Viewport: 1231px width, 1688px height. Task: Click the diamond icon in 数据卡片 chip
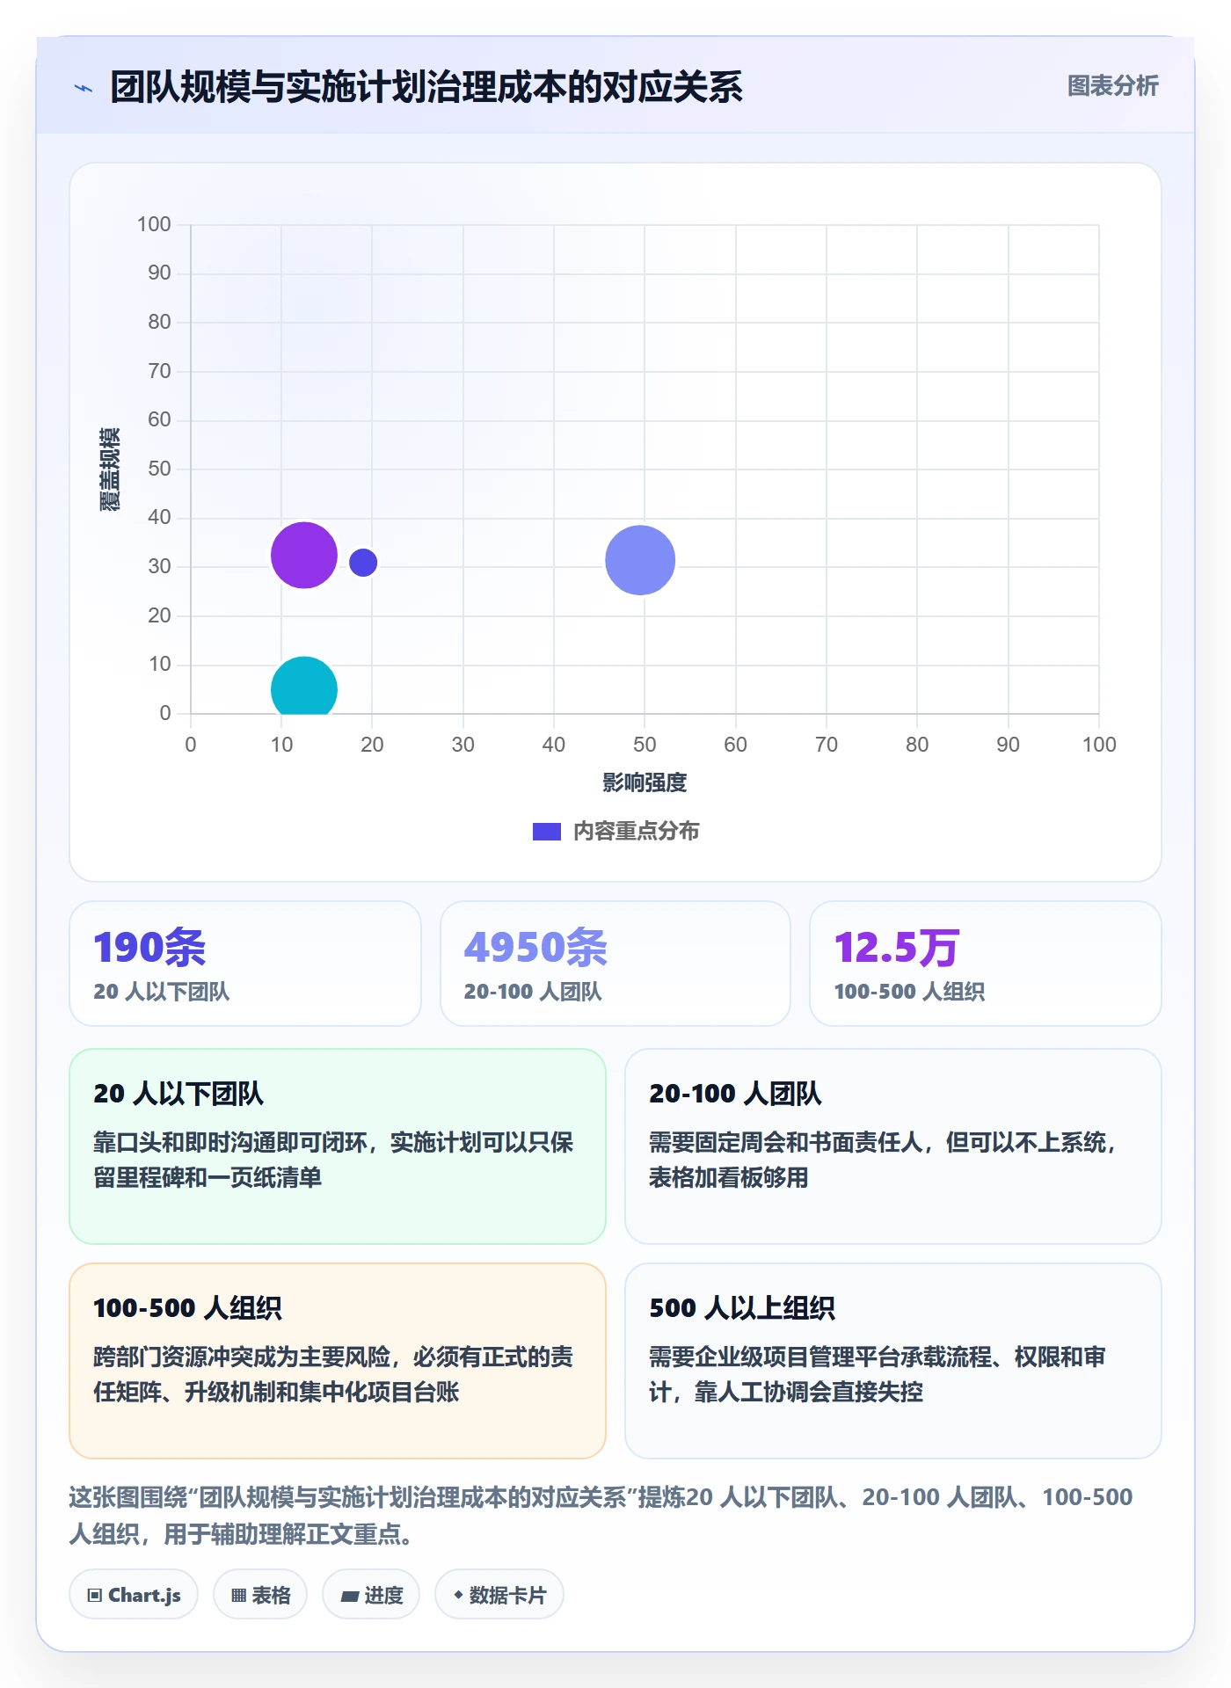pyautogui.click(x=458, y=1595)
